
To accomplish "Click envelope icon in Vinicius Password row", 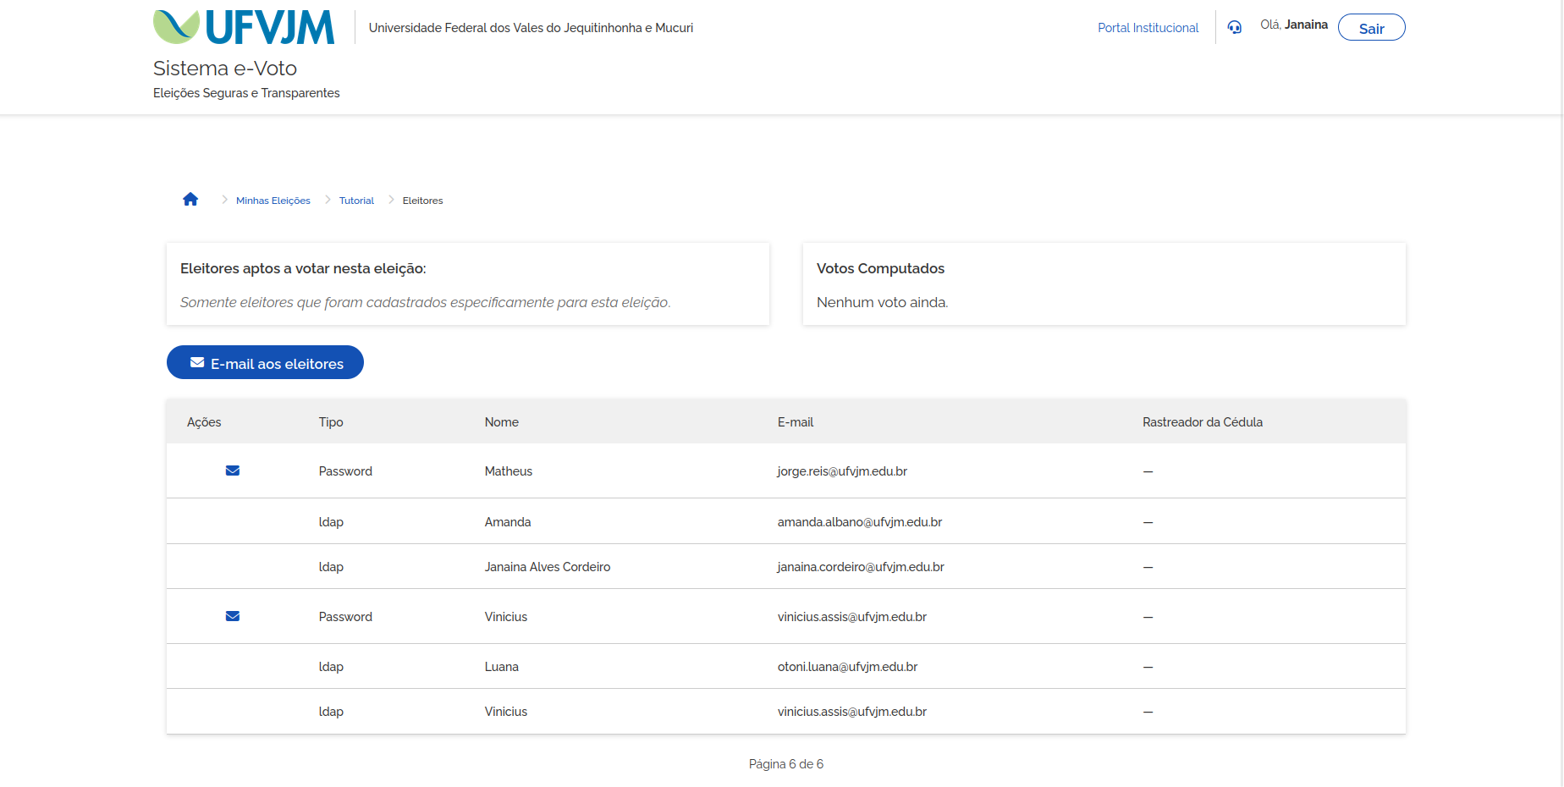I will pos(233,616).
